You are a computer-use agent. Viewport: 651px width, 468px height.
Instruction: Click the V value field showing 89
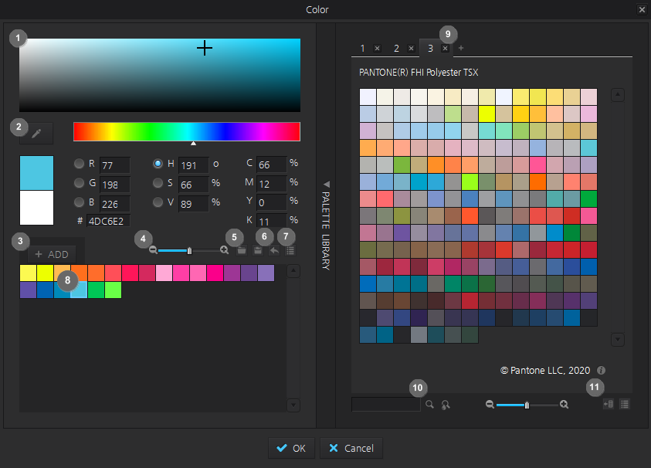194,204
